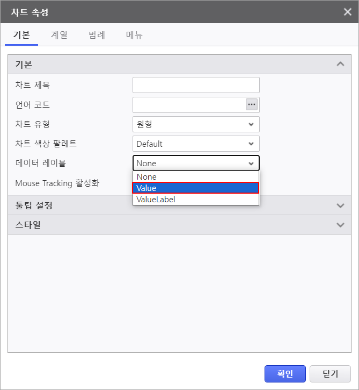Select the None option in list
Image resolution: width=359 pixels, height=390 pixels.
(x=196, y=177)
